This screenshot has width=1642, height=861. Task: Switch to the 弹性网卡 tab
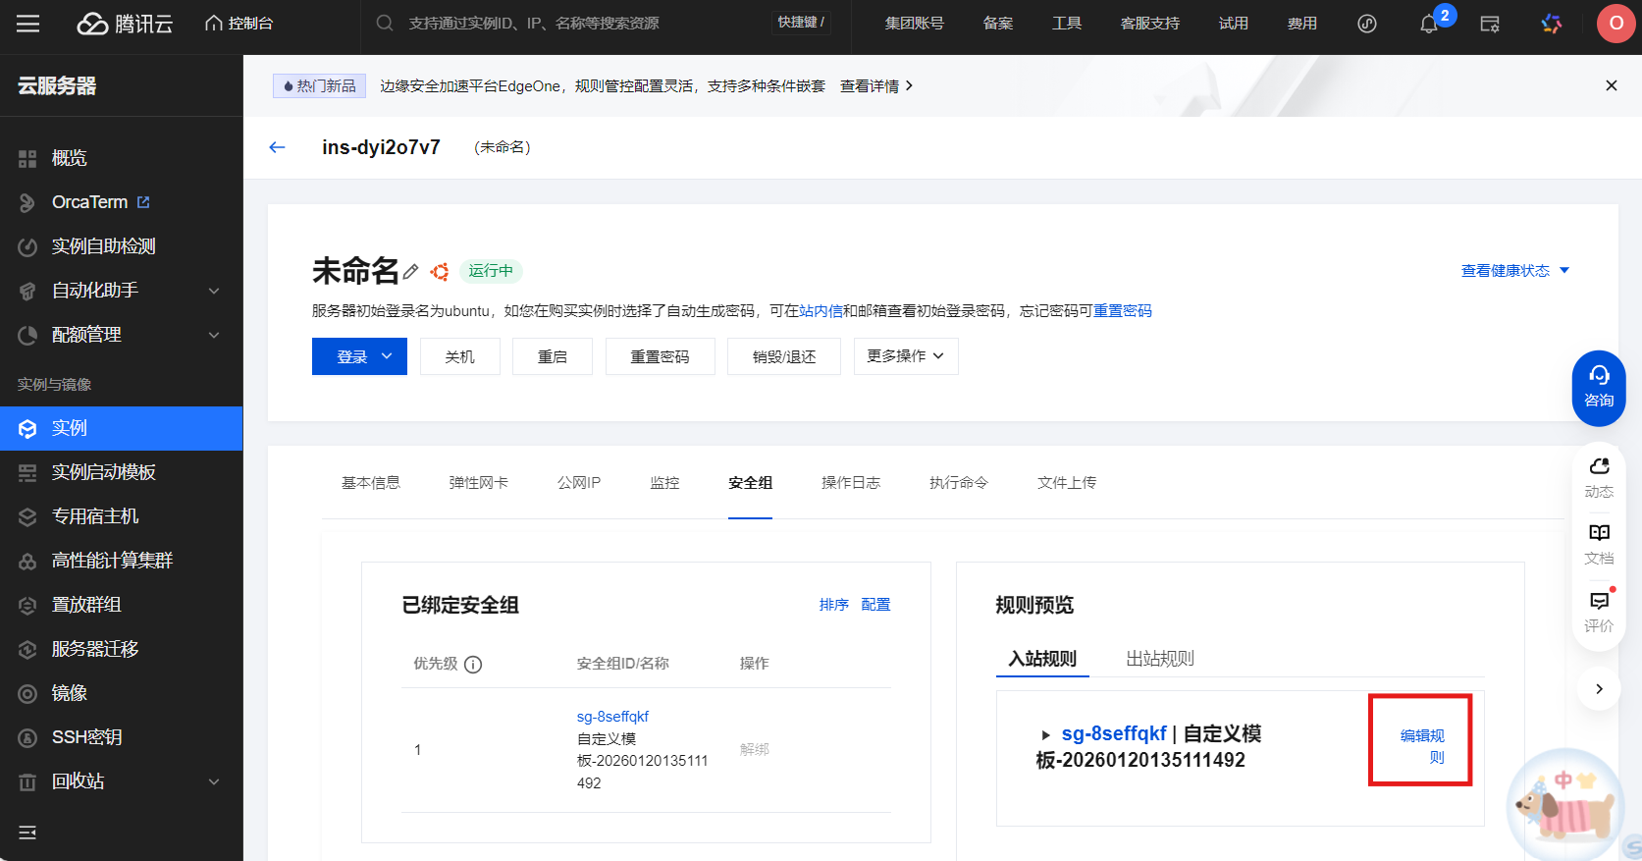click(x=479, y=483)
